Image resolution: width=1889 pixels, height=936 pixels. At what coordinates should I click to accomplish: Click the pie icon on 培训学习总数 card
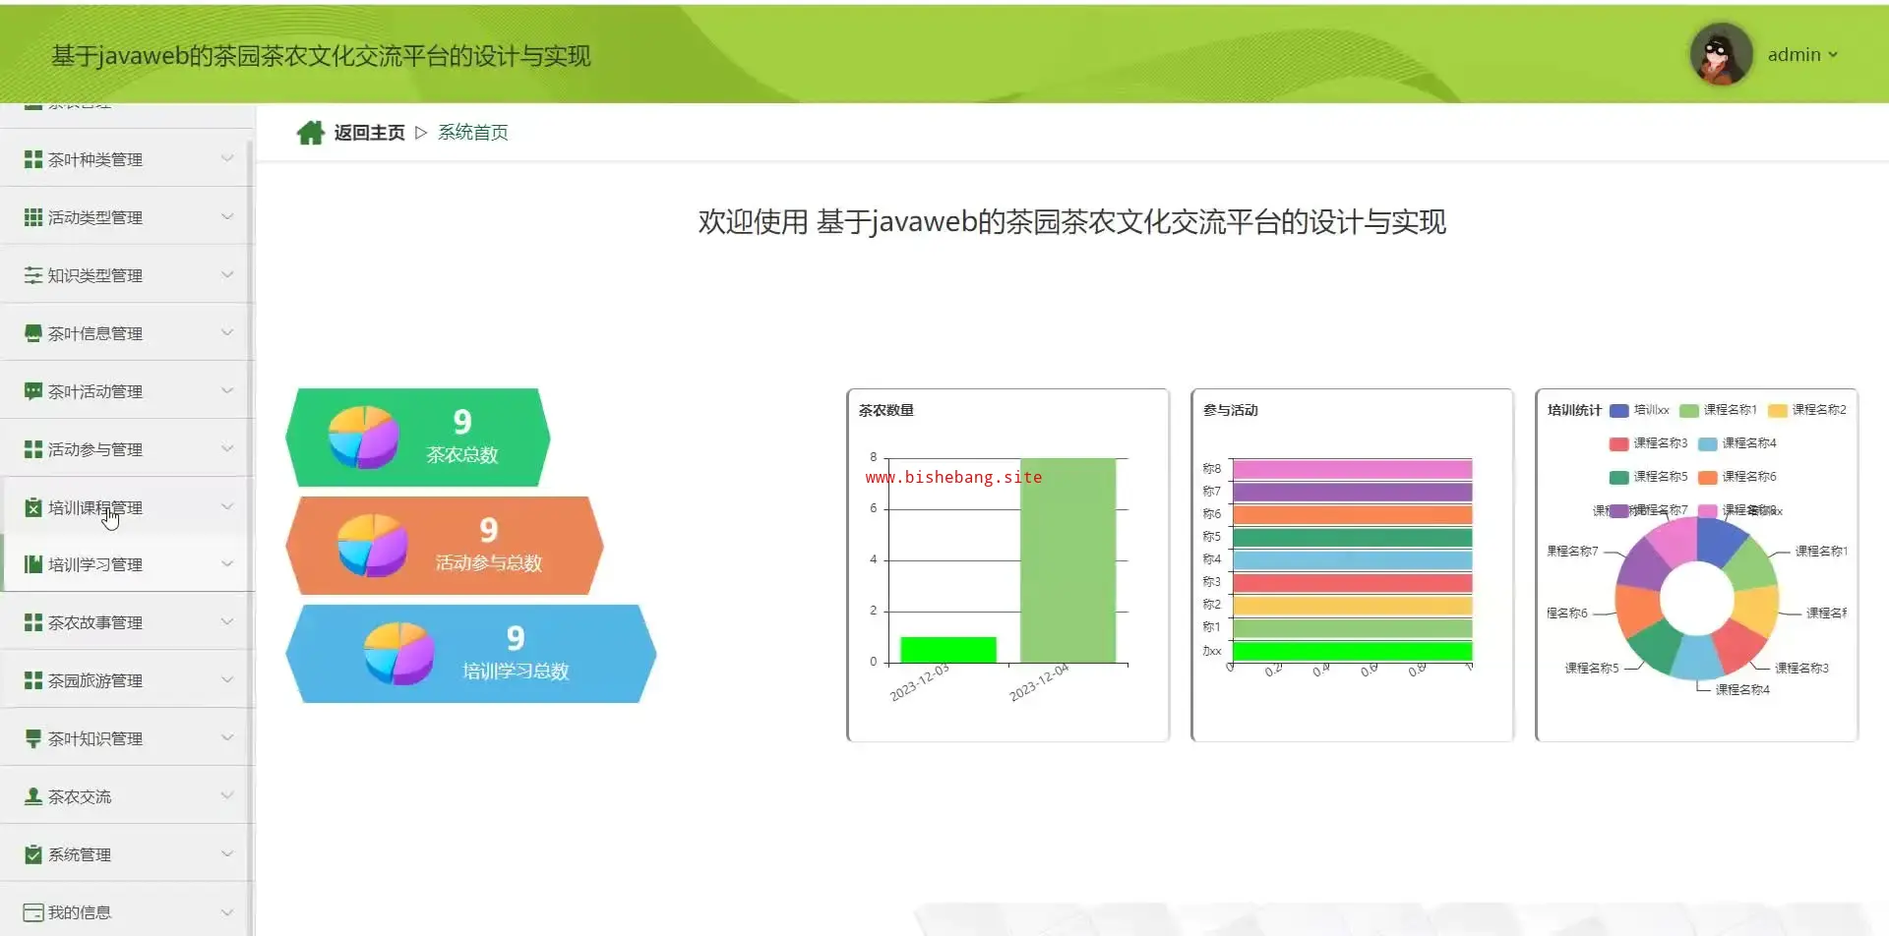(398, 653)
